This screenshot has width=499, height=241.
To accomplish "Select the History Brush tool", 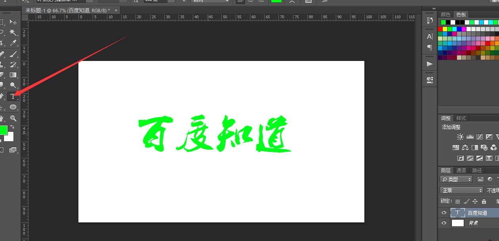I will 13,64.
